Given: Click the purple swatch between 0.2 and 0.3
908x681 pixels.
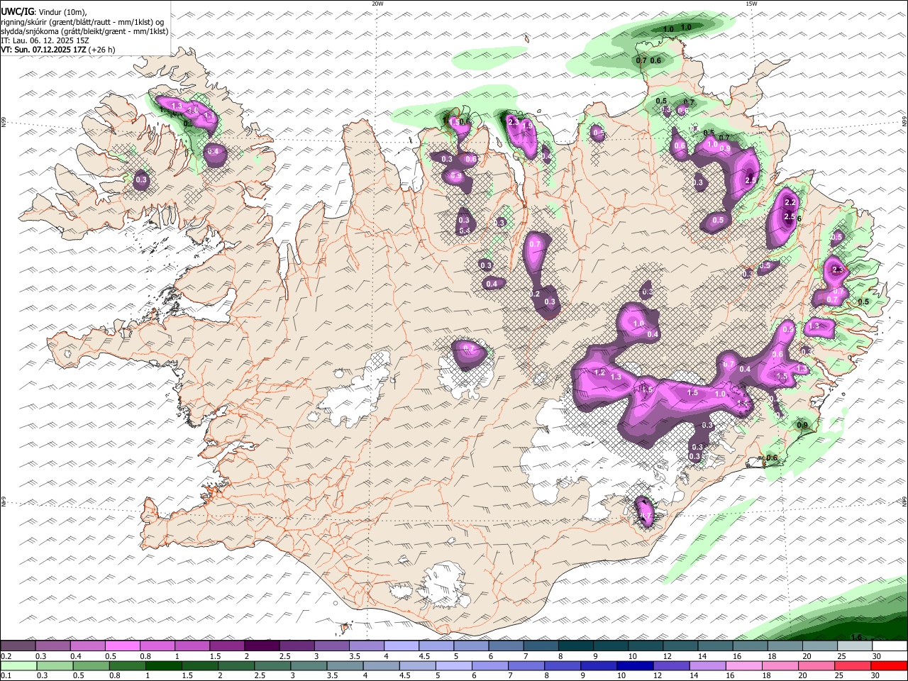Looking at the screenshot, I should point(18,646).
